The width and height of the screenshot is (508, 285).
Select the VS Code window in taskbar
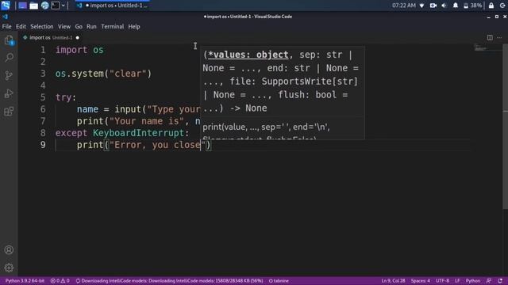click(113, 6)
